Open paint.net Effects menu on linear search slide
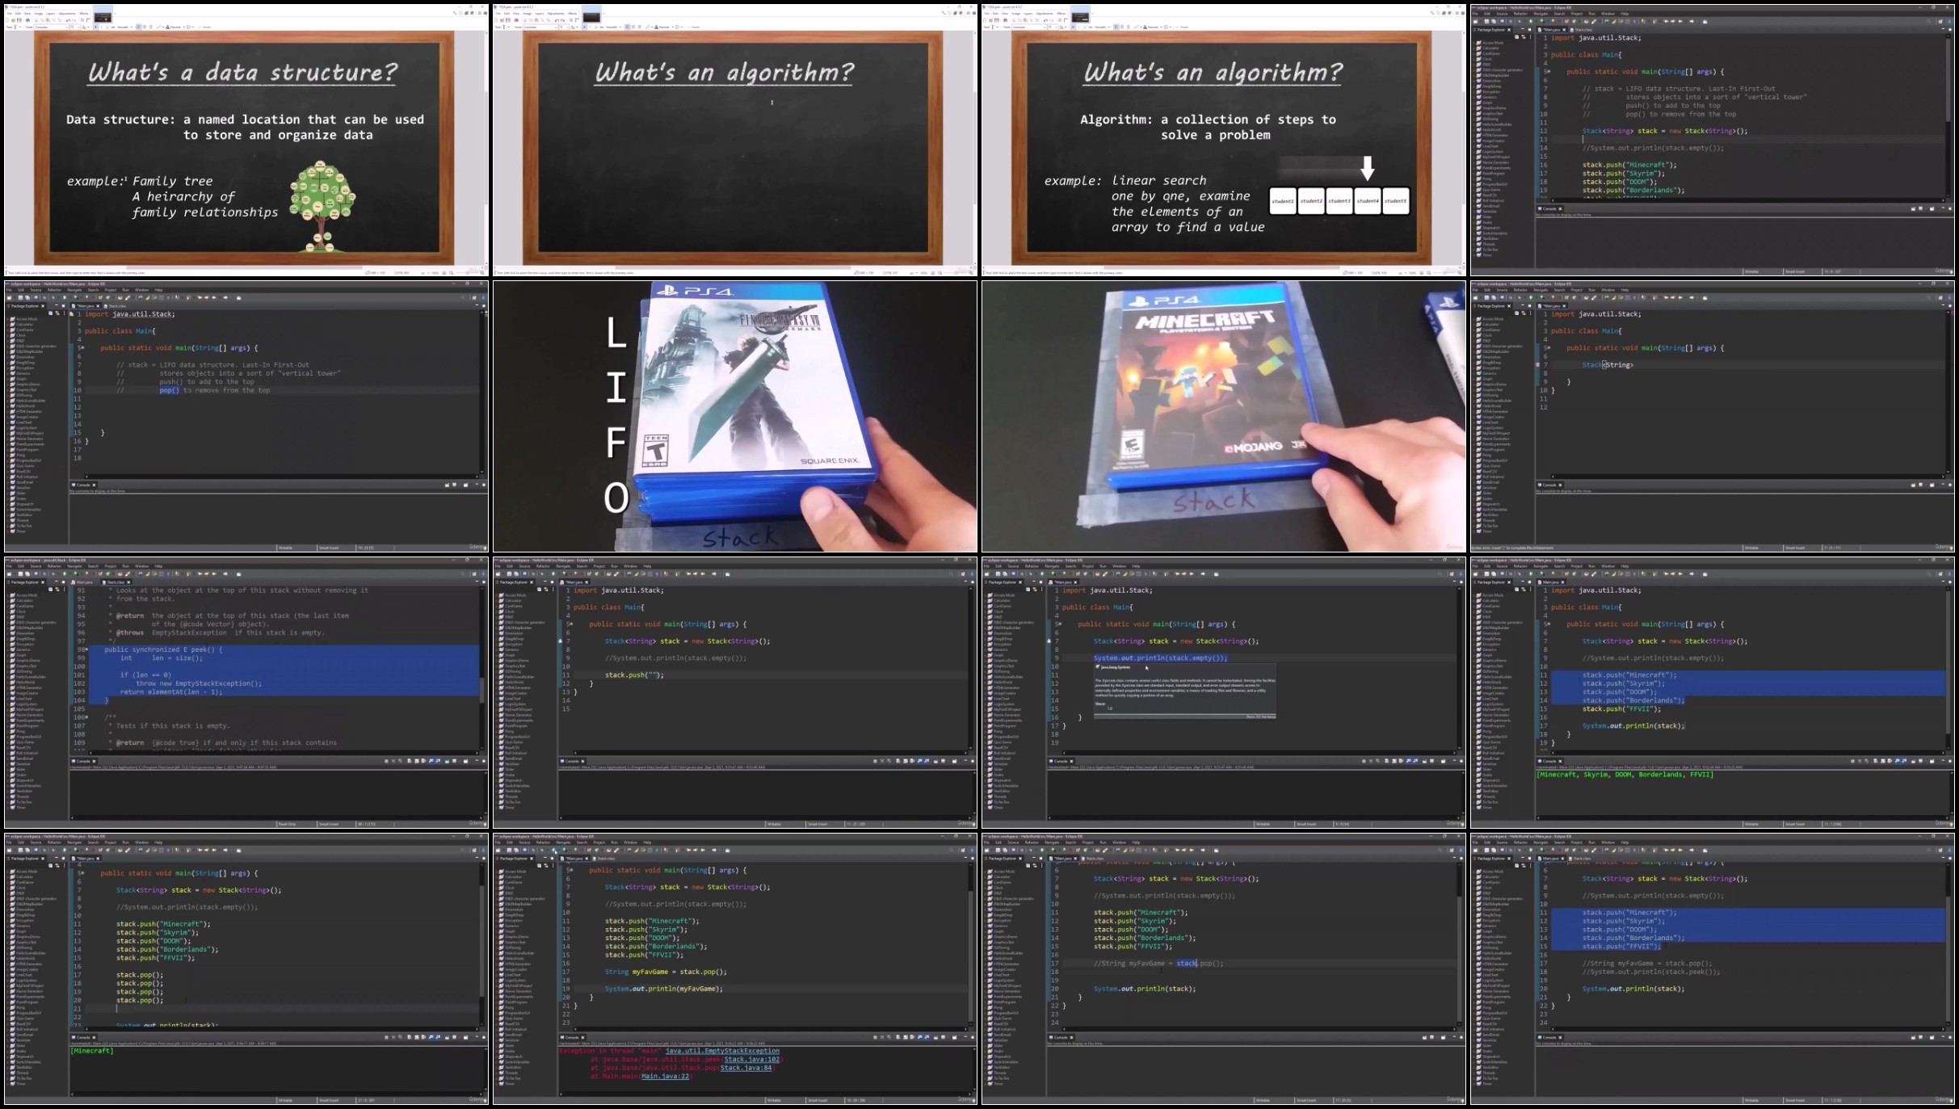The width and height of the screenshot is (1959, 1109). click(1061, 14)
